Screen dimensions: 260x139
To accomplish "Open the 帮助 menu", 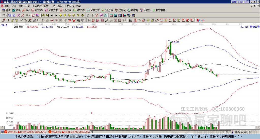I will pos(78,6).
